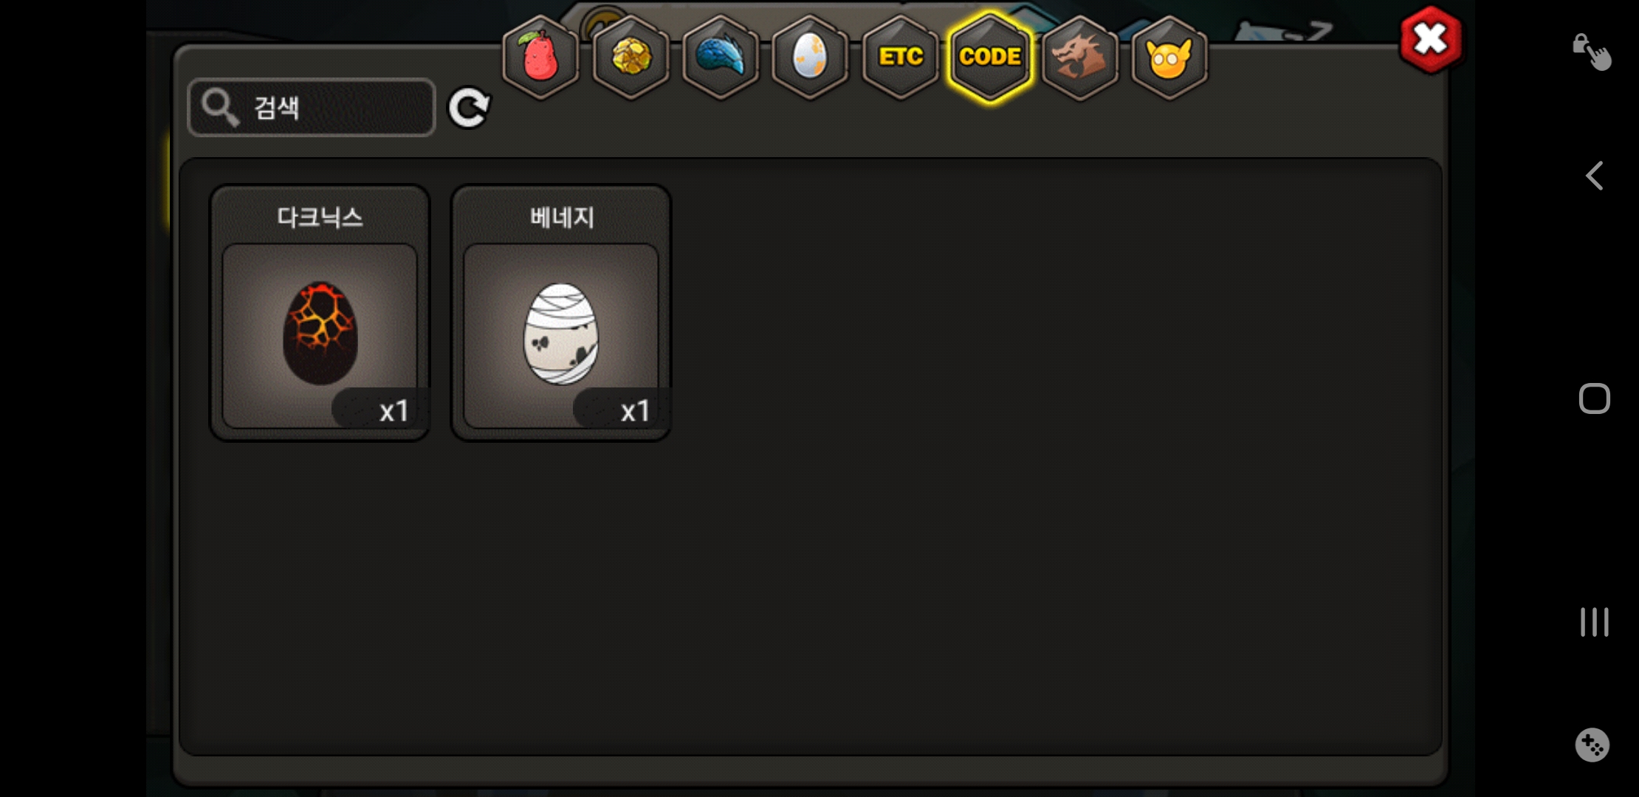Tap the Android home button
The height and width of the screenshot is (797, 1639).
point(1595,398)
